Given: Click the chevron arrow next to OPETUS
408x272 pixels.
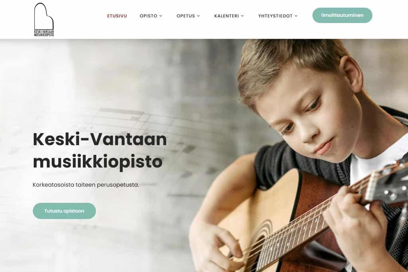Looking at the screenshot, I should coord(198,16).
